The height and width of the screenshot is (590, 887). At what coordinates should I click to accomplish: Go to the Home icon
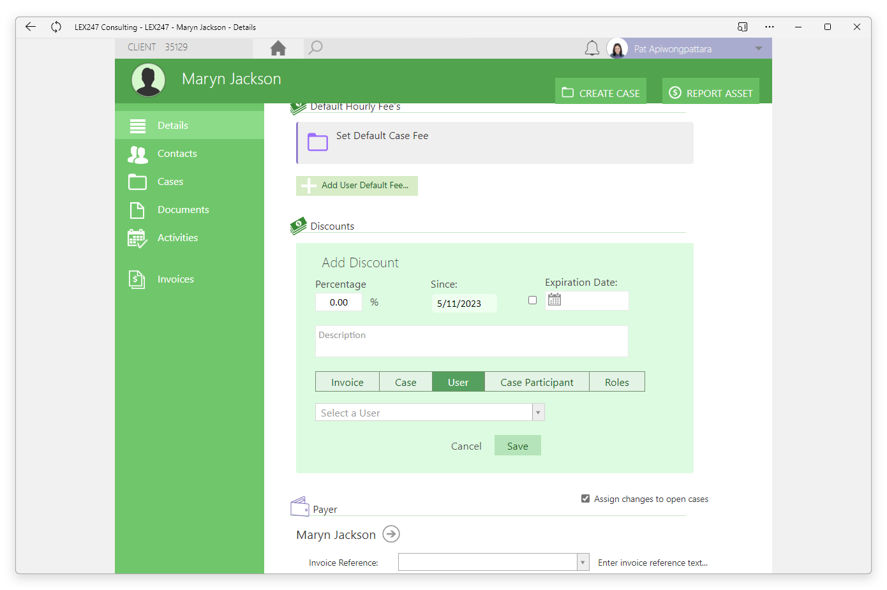point(278,48)
